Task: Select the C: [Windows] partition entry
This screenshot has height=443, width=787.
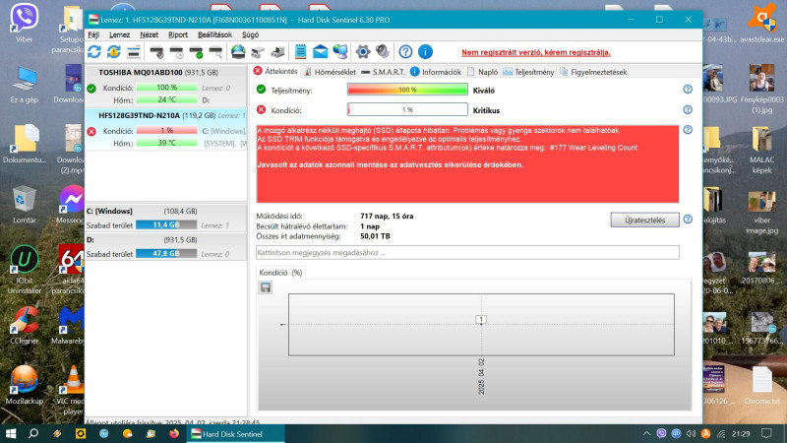Action: 166,218
